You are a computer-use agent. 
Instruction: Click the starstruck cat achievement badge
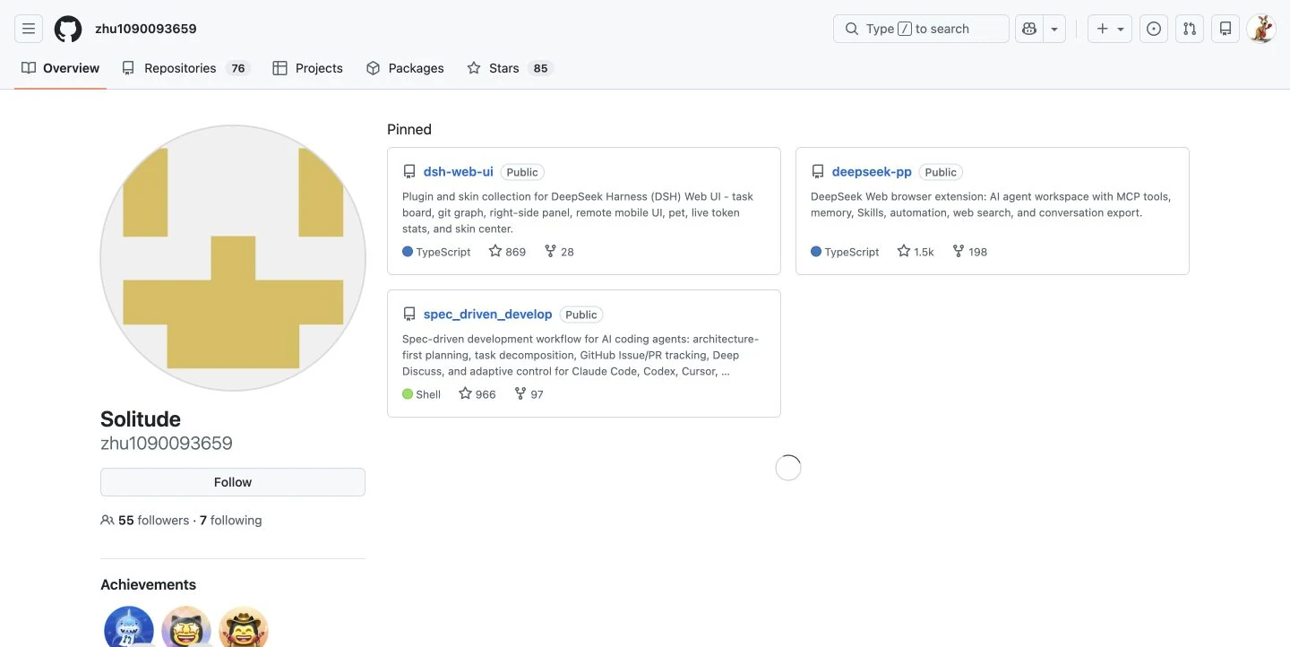[186, 627]
